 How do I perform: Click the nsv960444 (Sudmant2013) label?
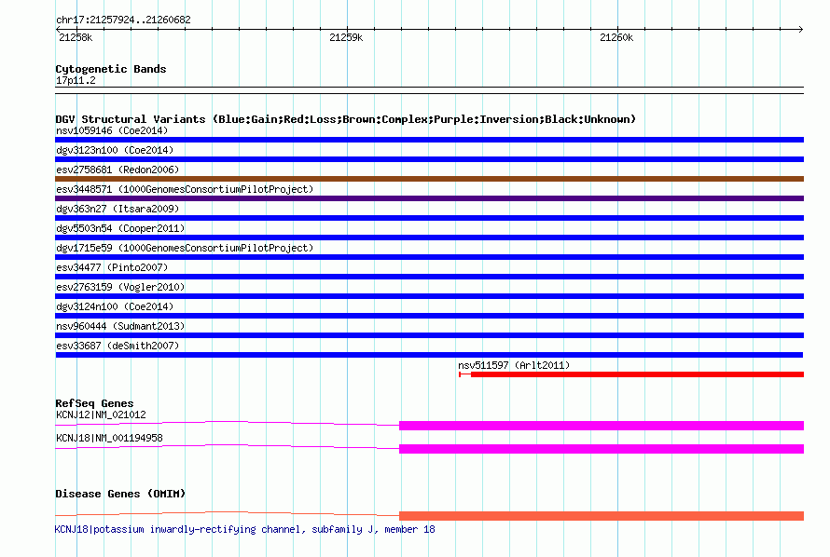tap(120, 326)
